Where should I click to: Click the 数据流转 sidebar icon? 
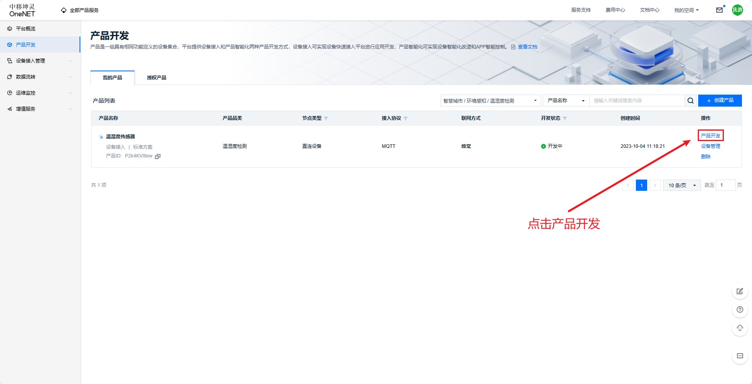(x=10, y=77)
